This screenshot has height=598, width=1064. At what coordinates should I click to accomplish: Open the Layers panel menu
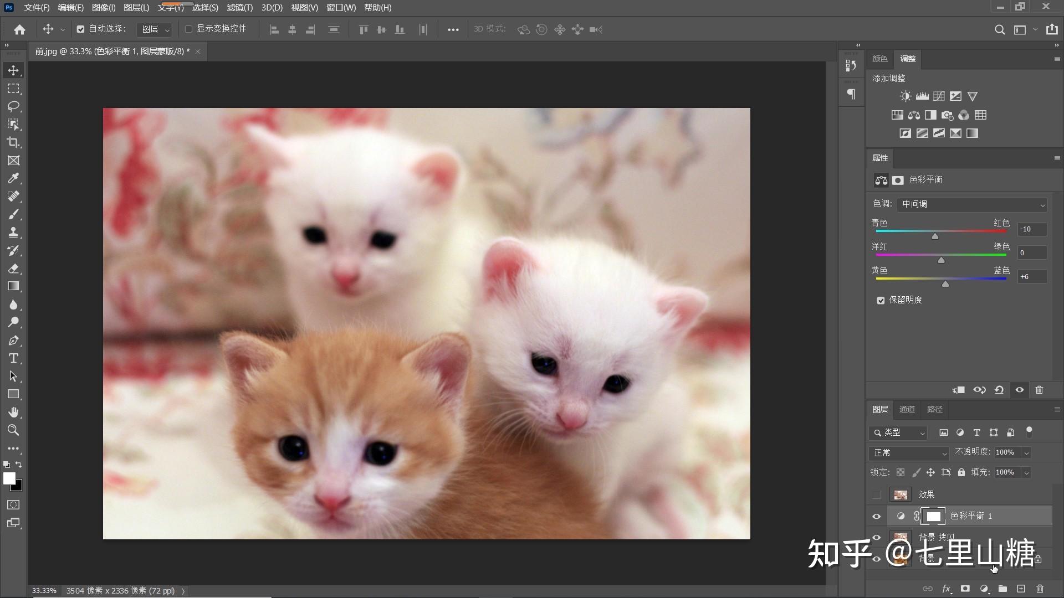[x=1057, y=410]
